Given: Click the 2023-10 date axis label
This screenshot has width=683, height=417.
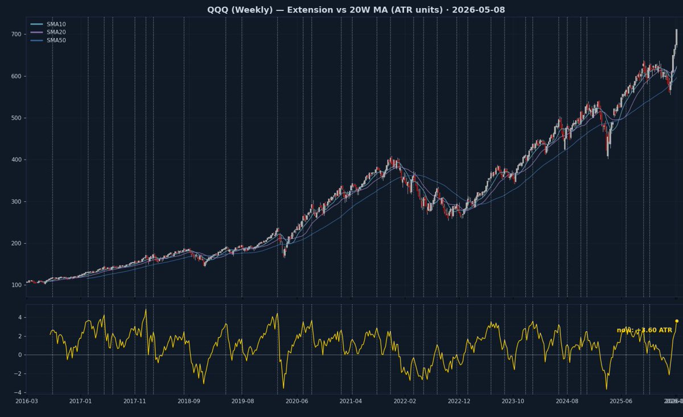Looking at the screenshot, I should click(x=513, y=401).
